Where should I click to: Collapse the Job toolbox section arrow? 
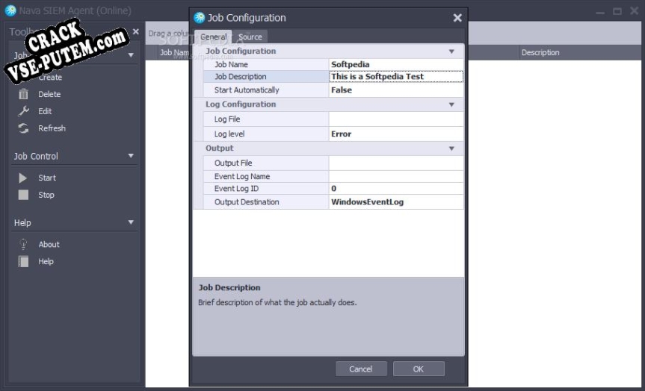pos(131,55)
